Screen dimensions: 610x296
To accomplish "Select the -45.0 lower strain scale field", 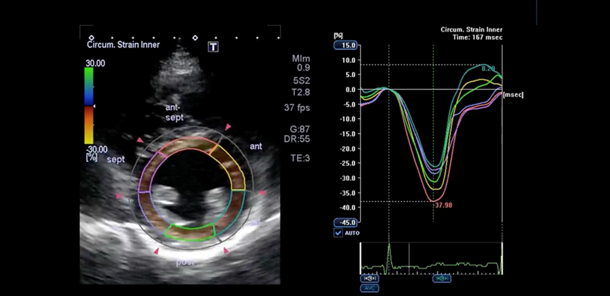I will [345, 223].
